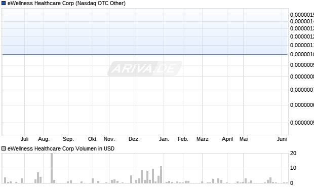
Task: Click the 'Jan.' month label
Action: [164, 139]
